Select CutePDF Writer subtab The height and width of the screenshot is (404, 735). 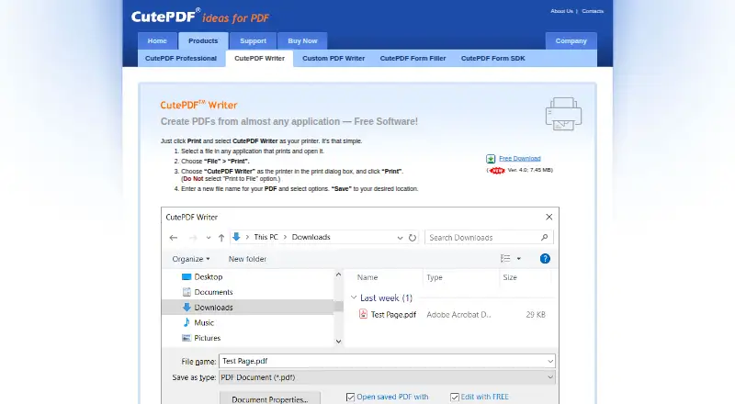coord(260,59)
